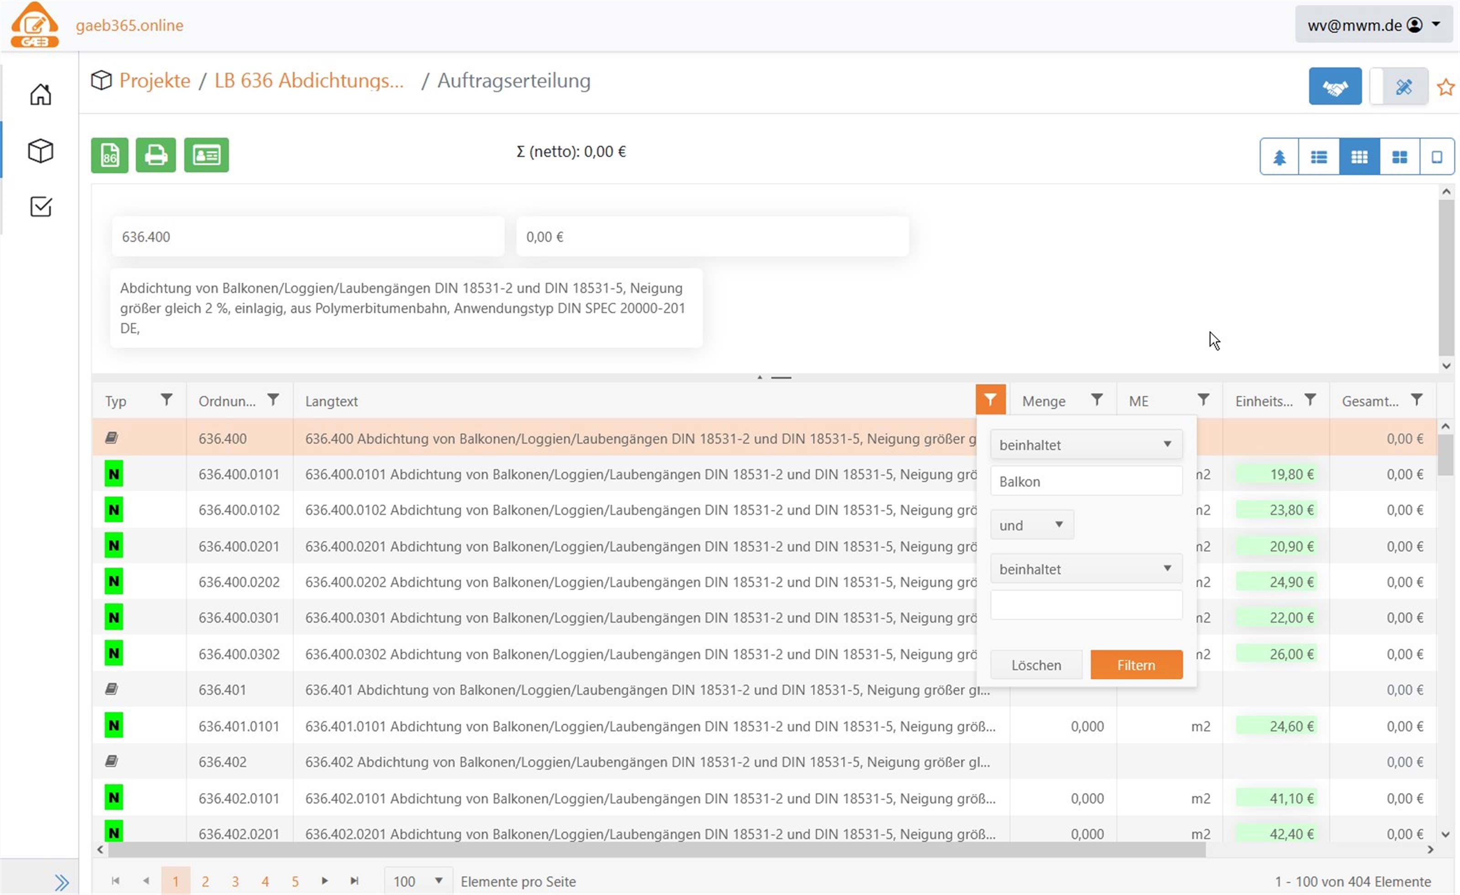Collapse detail pane with splitter arrow
The width and height of the screenshot is (1460, 895).
click(x=760, y=377)
